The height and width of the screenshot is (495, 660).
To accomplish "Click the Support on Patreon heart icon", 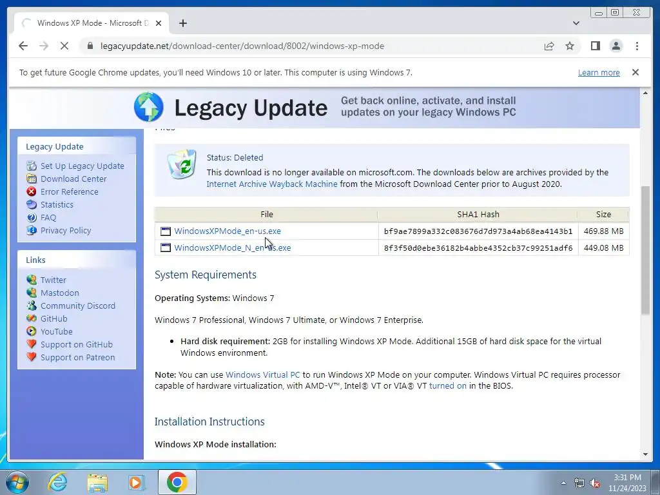I will (32, 357).
